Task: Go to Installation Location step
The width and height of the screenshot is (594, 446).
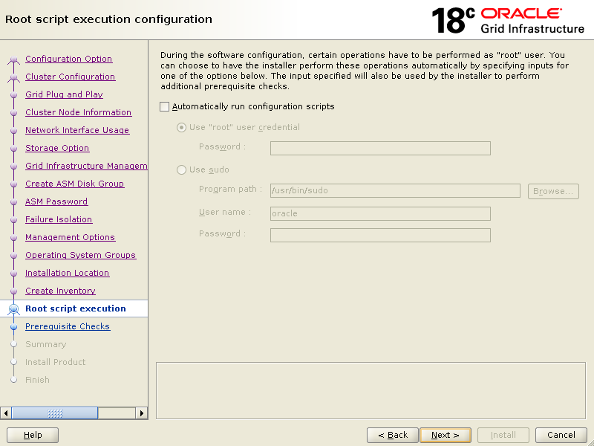Action: [67, 273]
